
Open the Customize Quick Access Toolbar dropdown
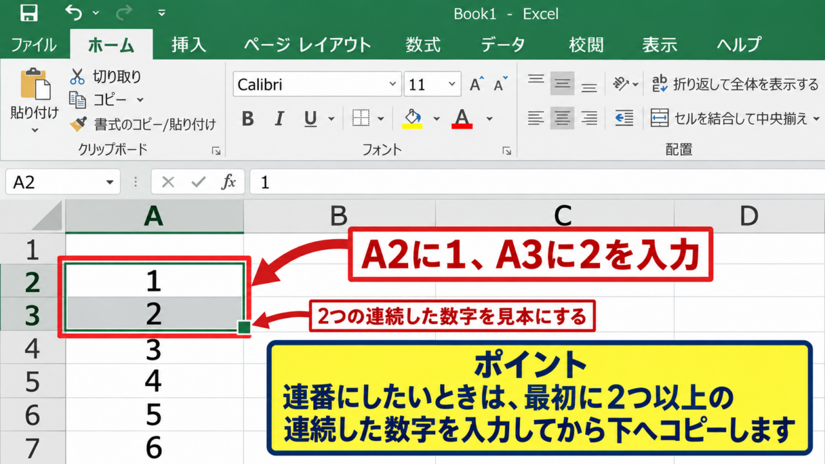(161, 13)
